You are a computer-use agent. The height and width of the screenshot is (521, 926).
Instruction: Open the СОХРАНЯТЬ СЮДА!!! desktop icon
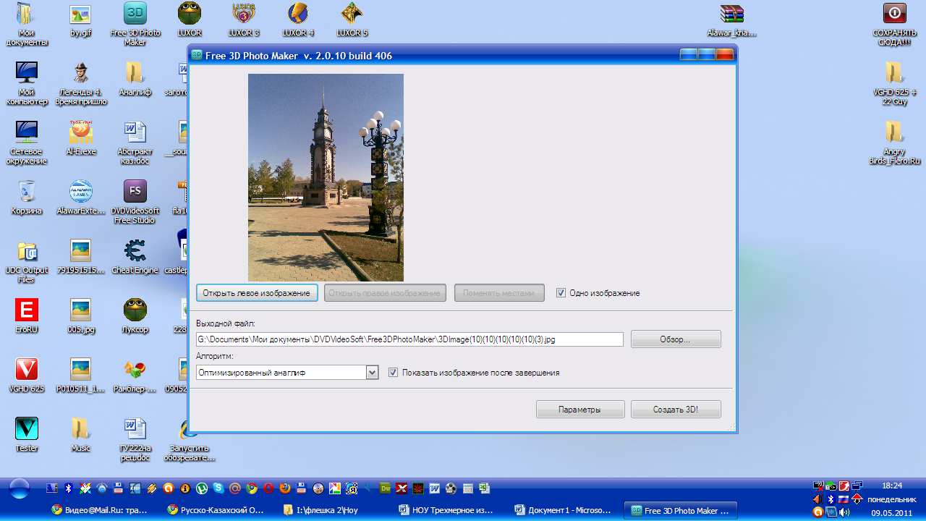pos(894,24)
